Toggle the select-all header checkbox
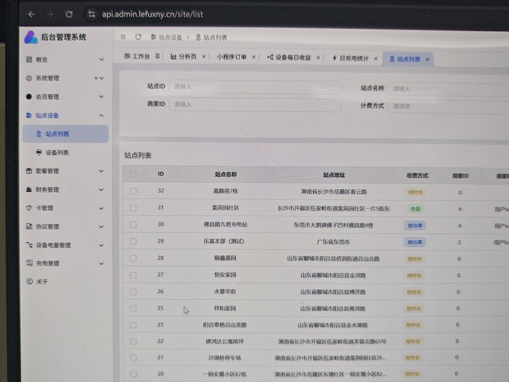 pos(133,174)
